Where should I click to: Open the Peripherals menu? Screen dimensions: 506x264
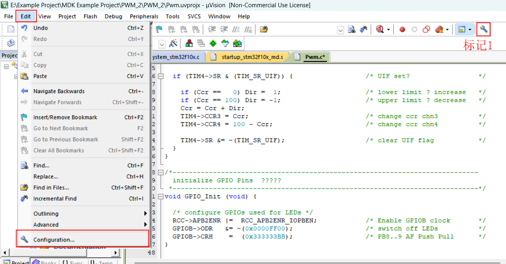point(144,16)
